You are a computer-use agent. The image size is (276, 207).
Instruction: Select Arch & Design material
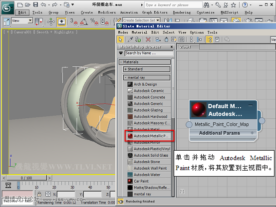pyautogui.click(x=149, y=84)
